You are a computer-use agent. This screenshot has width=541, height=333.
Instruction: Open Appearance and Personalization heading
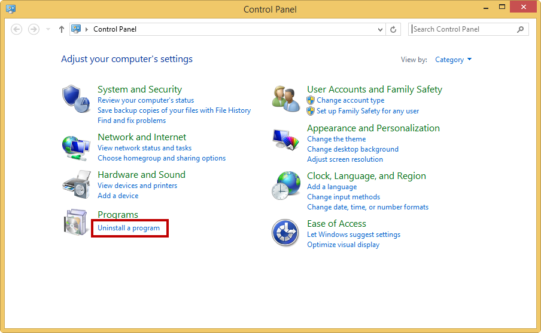point(373,128)
